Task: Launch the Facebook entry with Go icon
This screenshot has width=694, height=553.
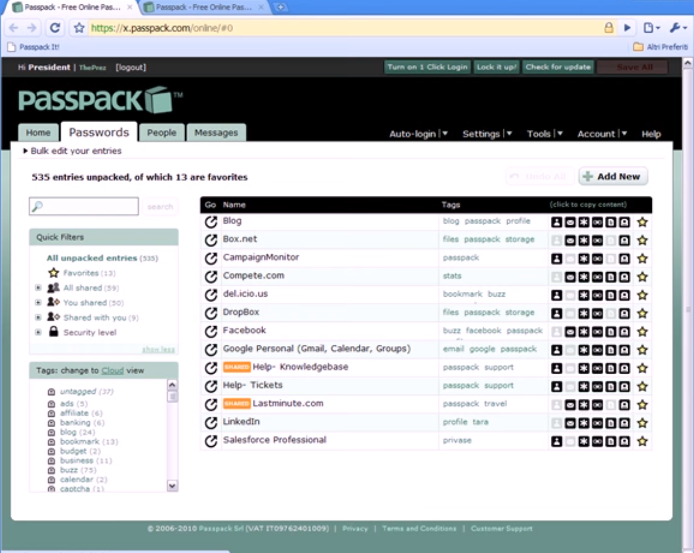Action: pos(211,331)
